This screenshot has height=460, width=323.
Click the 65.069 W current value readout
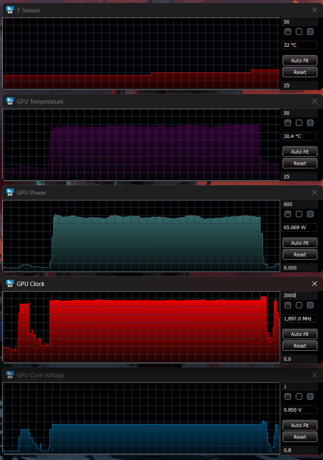coord(299,228)
